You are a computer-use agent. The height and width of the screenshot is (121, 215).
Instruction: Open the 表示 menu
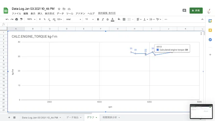coord(33,13)
